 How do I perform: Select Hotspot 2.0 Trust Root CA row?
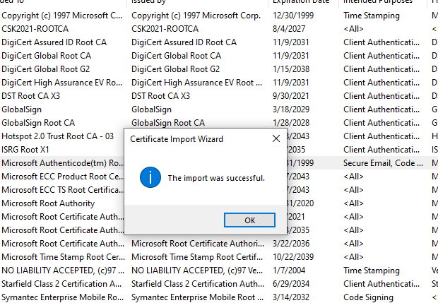pos(57,136)
